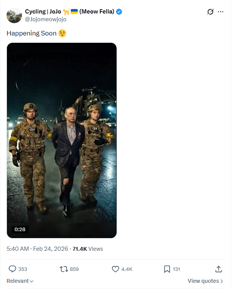Screen dimensions: 232x289
Task: Click the share upload-arrow icon
Action: [x=219, y=269]
